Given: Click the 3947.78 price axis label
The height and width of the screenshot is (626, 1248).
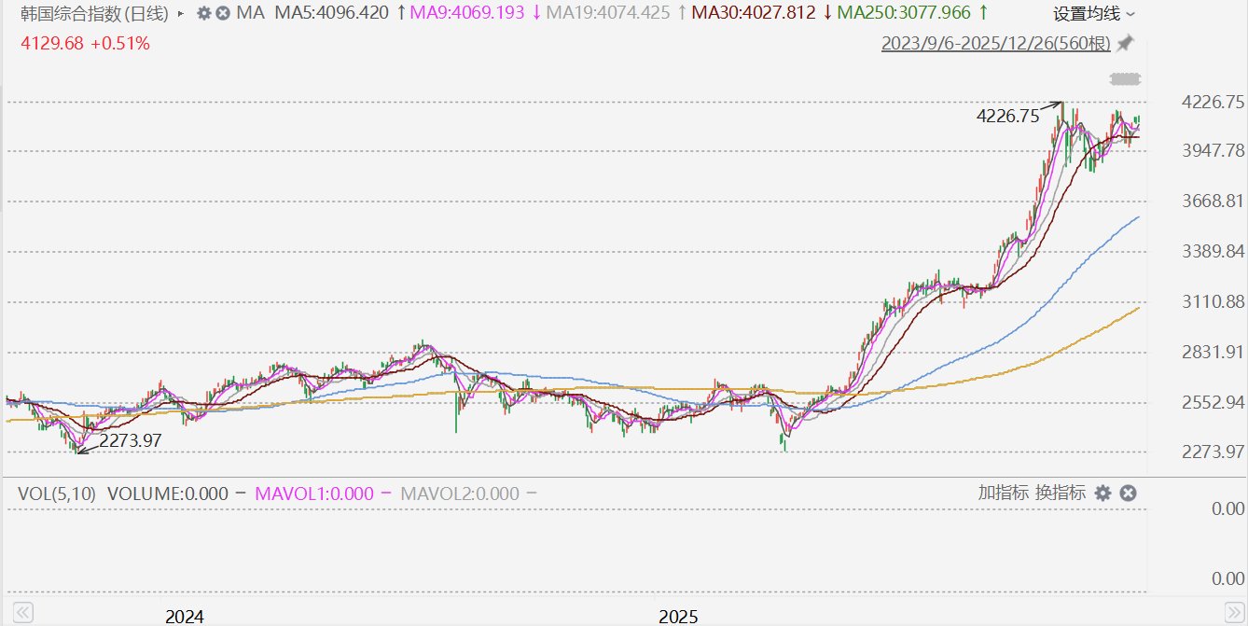Looking at the screenshot, I should tap(1213, 151).
